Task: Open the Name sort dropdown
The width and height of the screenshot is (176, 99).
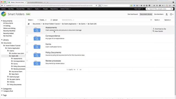Action: click(157, 20)
